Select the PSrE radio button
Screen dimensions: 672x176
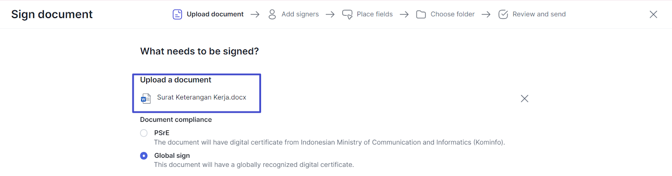144,133
